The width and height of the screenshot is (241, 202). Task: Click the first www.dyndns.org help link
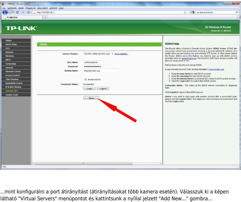(x=189, y=58)
